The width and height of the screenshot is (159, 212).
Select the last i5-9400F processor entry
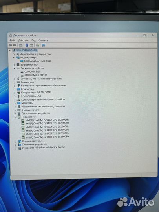47,137
